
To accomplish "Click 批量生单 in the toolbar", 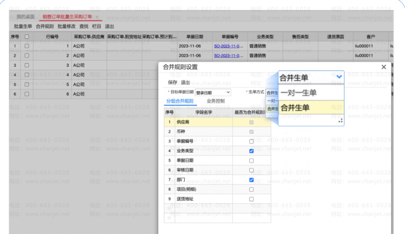I will click(23, 26).
